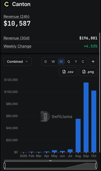Click the left range slider handle

tap(5, 165)
